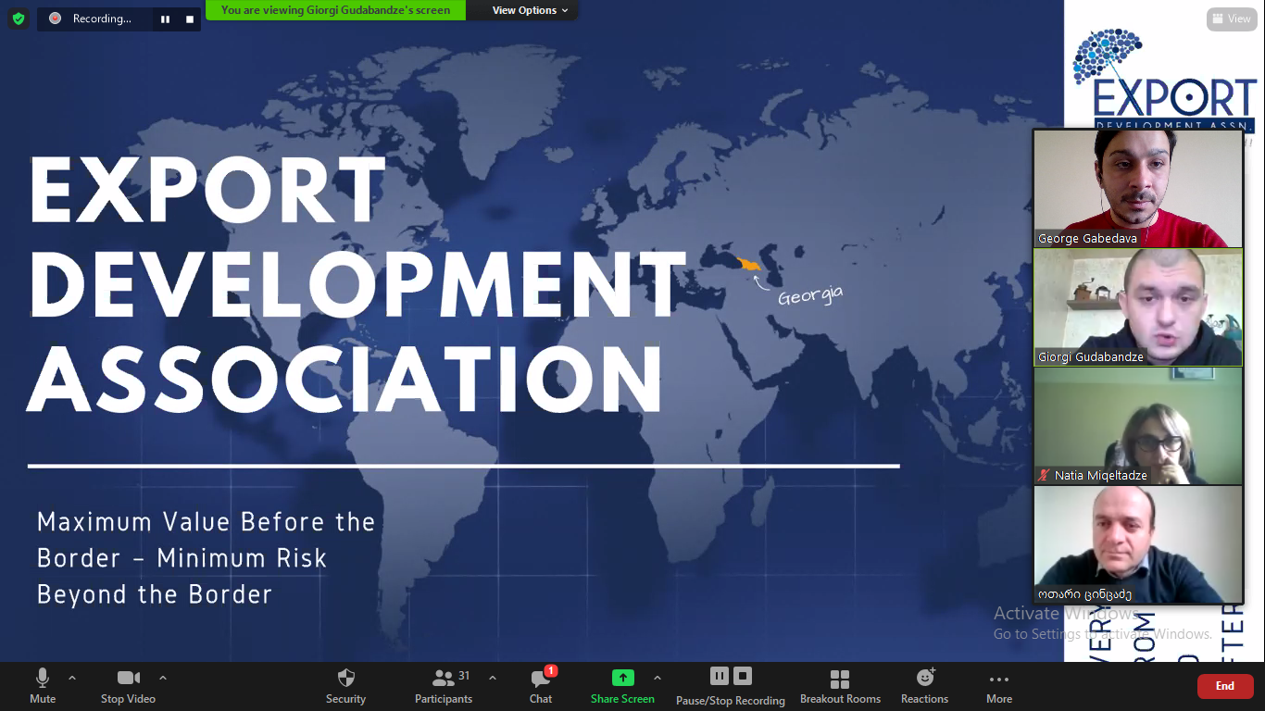Viewport: 1265px width, 711px height.
Task: Click the Export Development Assn. logo
Action: [x=1163, y=81]
